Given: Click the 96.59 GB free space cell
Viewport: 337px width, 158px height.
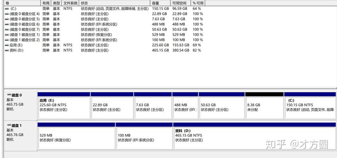Looking at the screenshot, I should pos(180,9).
